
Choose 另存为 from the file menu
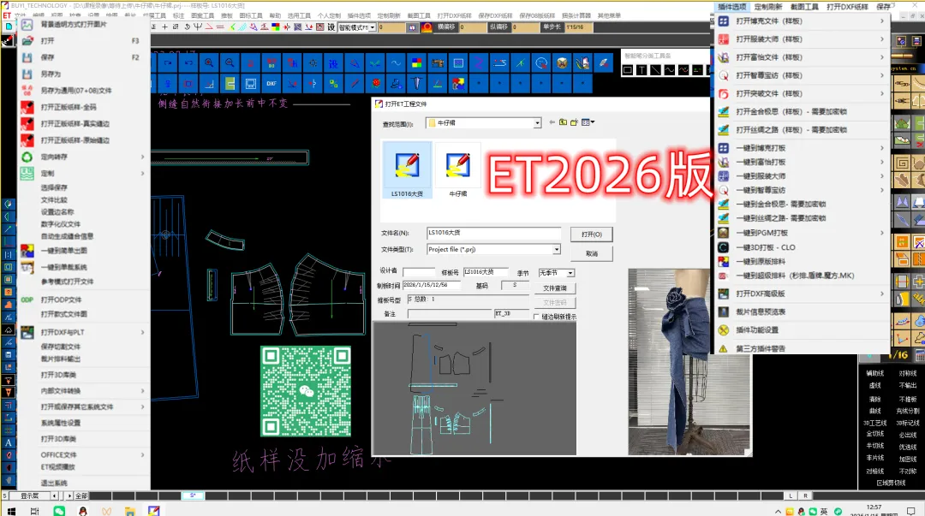coord(51,74)
